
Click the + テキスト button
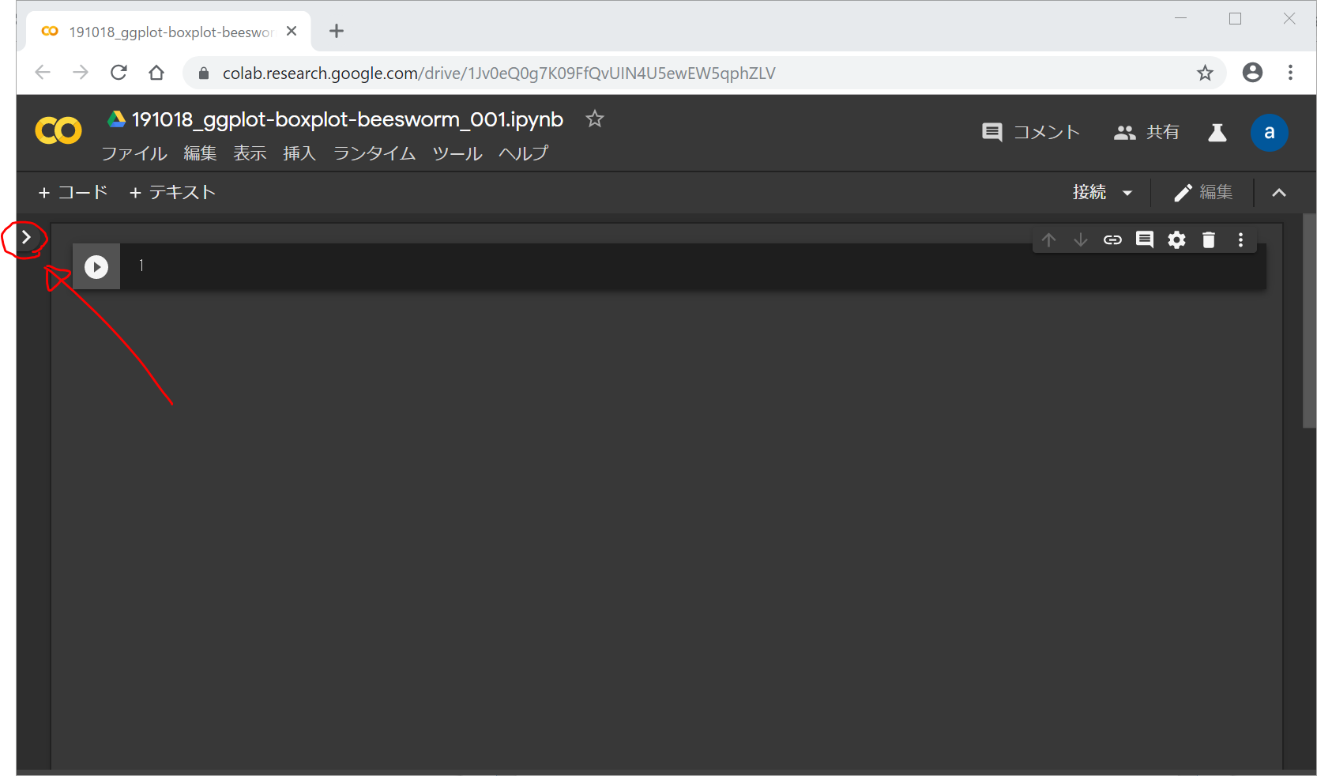point(172,193)
